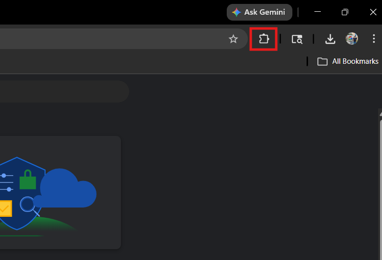This screenshot has width=382, height=260.
Task: Click the Ask Gemini button
Action: (260, 12)
